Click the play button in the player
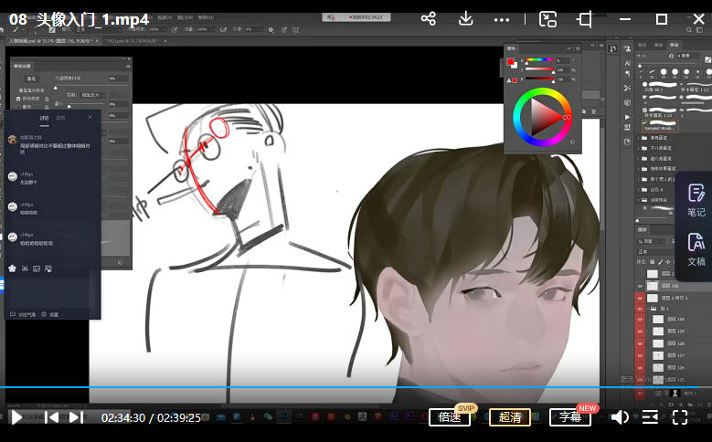Viewport: 712px width, 442px height. click(x=16, y=417)
